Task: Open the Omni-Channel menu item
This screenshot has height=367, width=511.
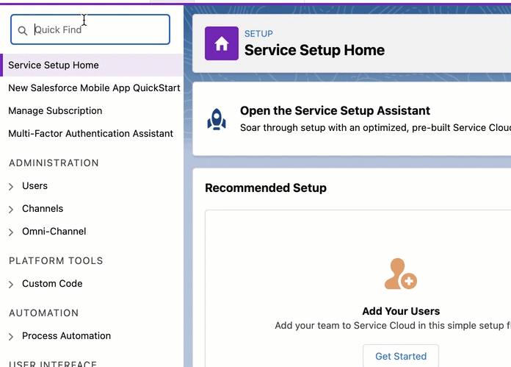Action: point(54,232)
